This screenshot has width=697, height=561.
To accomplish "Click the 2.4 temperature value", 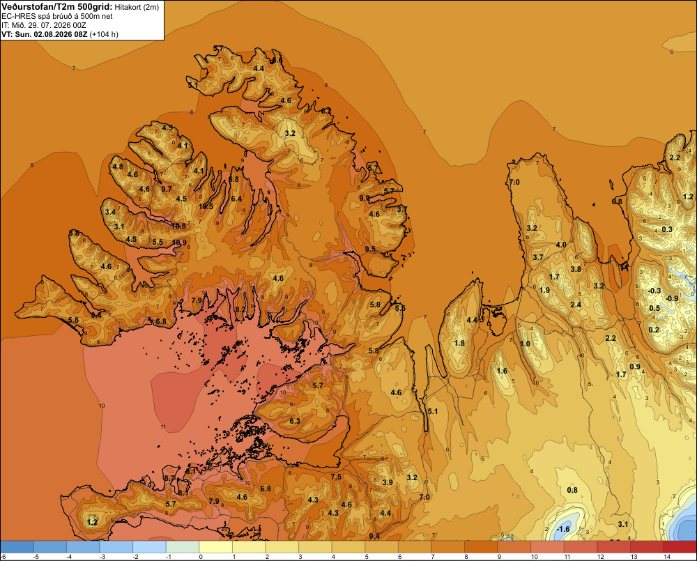I will click(x=576, y=305).
